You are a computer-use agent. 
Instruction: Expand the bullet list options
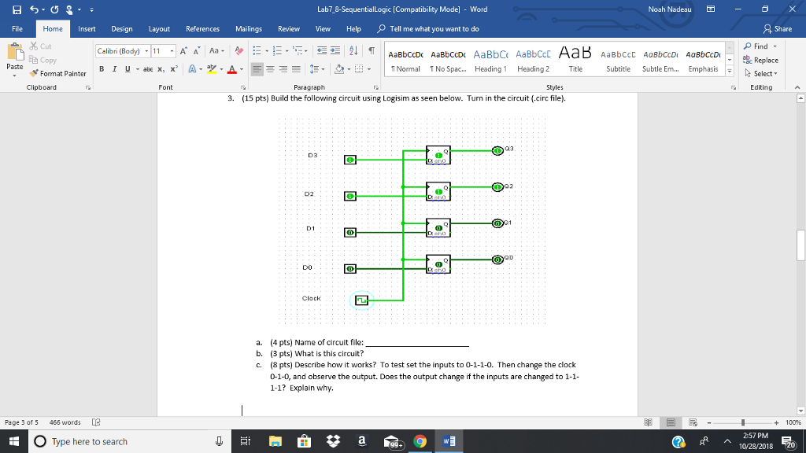(x=268, y=51)
